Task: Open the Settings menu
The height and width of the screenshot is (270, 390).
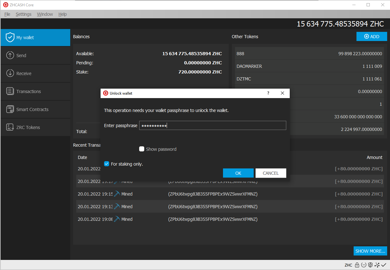Action: (24, 14)
